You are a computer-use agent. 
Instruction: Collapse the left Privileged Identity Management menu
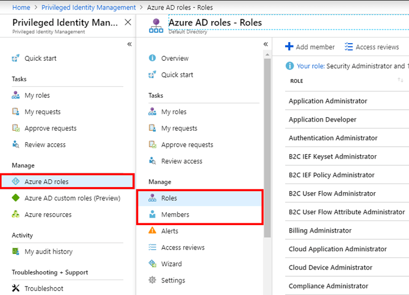pos(130,44)
